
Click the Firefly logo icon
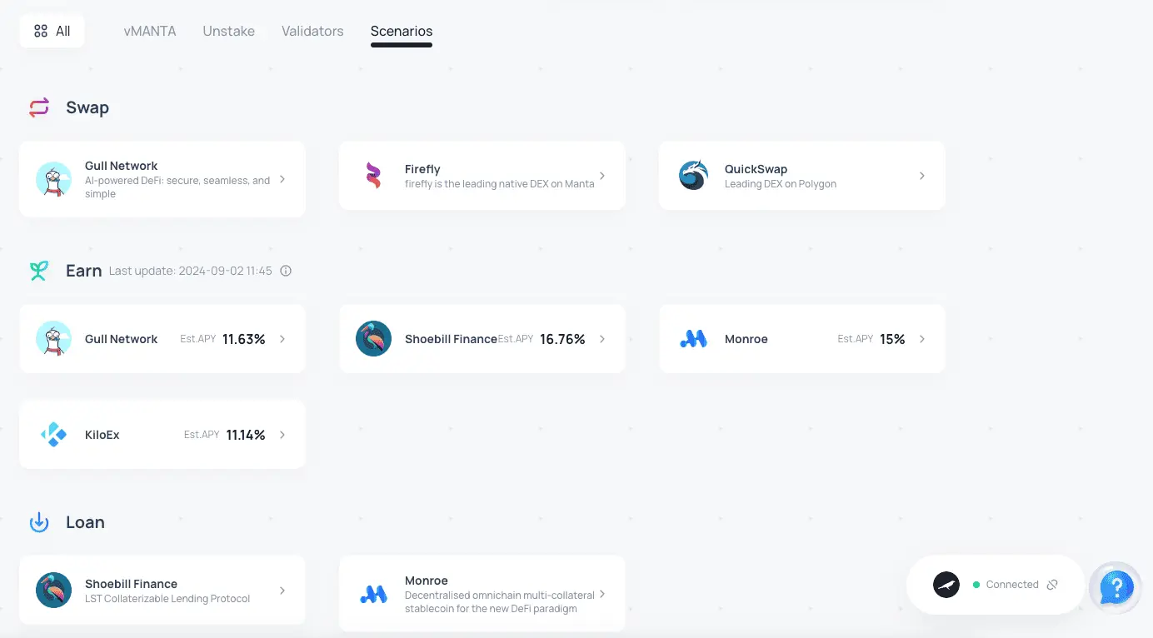pos(373,176)
